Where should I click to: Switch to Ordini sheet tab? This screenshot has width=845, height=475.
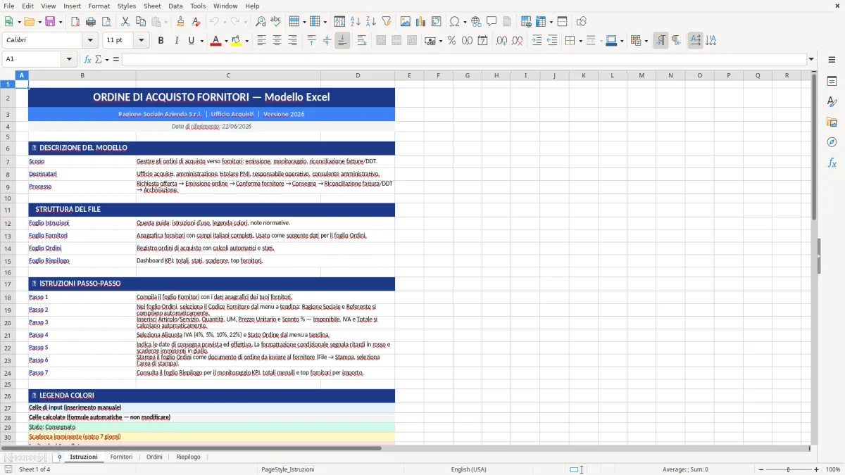tap(154, 457)
